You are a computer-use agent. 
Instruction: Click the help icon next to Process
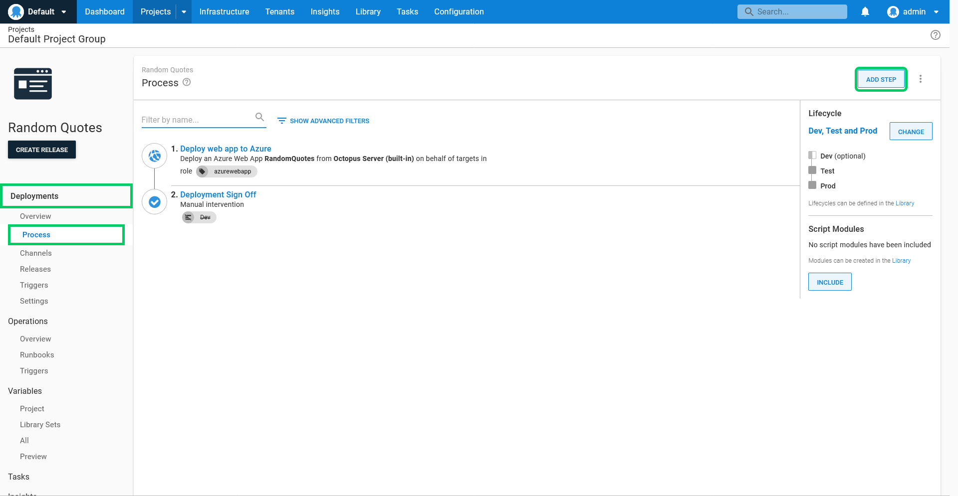click(187, 82)
